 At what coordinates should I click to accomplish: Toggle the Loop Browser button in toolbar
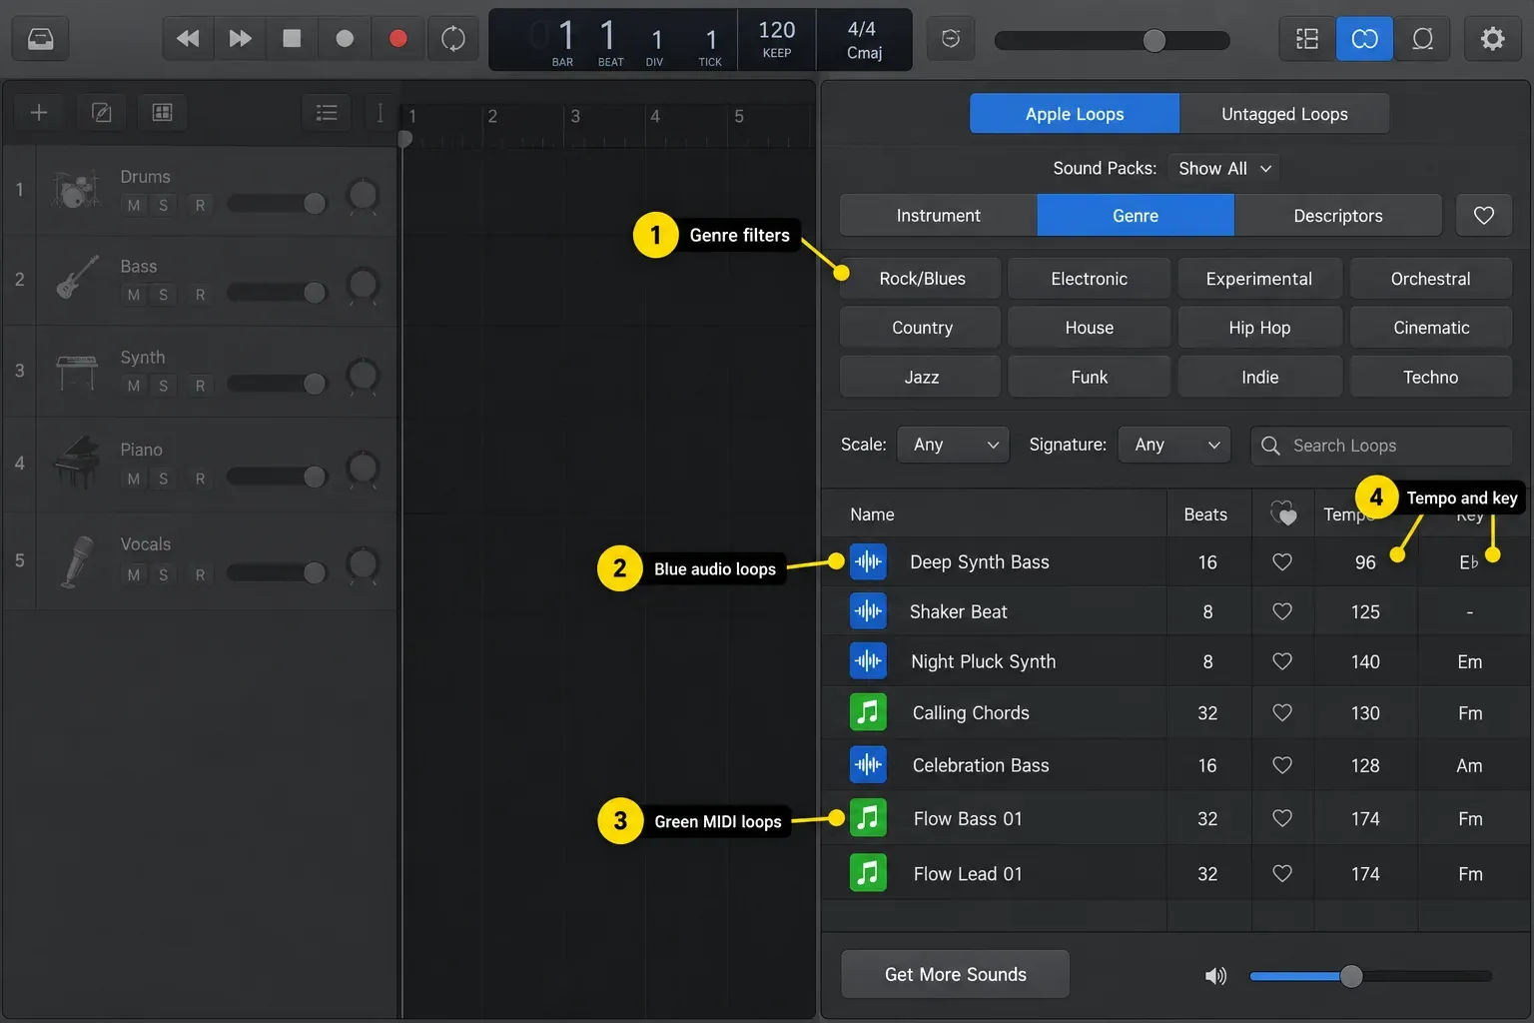1364,39
